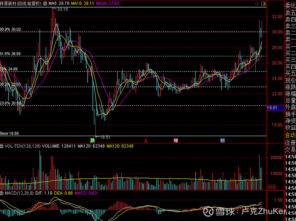Select the 祥源新材(日线.前复权) chart title

tap(21, 3)
